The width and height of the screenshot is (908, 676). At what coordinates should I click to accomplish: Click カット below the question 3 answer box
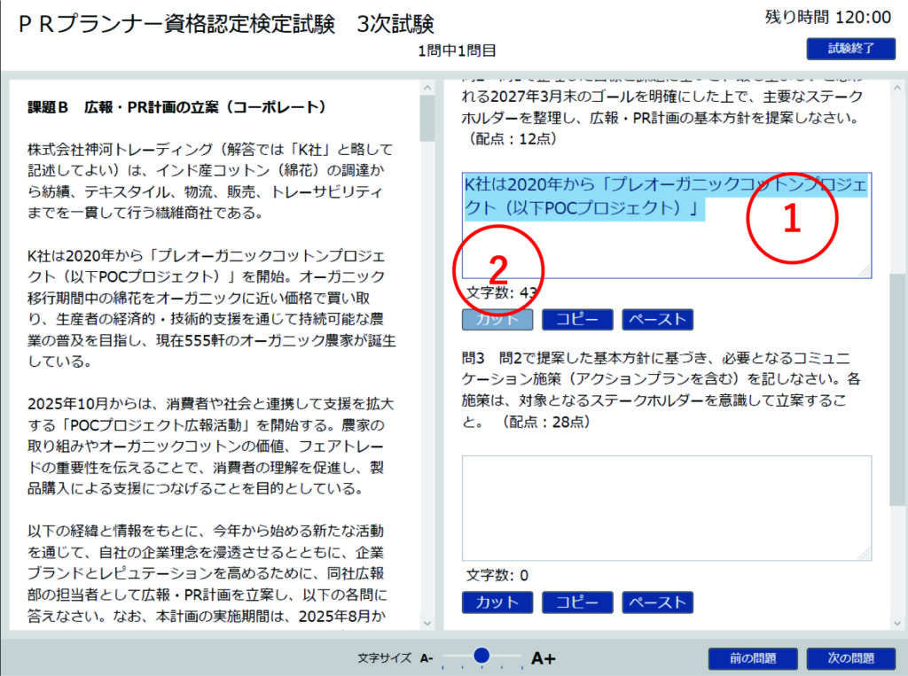tap(497, 602)
